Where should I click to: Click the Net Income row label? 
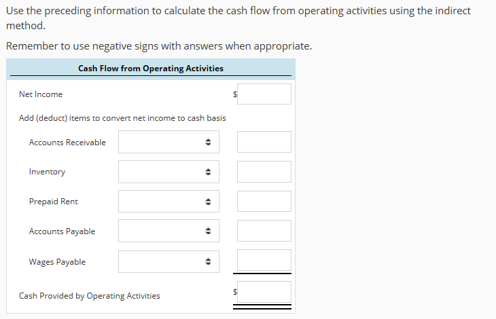(x=41, y=94)
